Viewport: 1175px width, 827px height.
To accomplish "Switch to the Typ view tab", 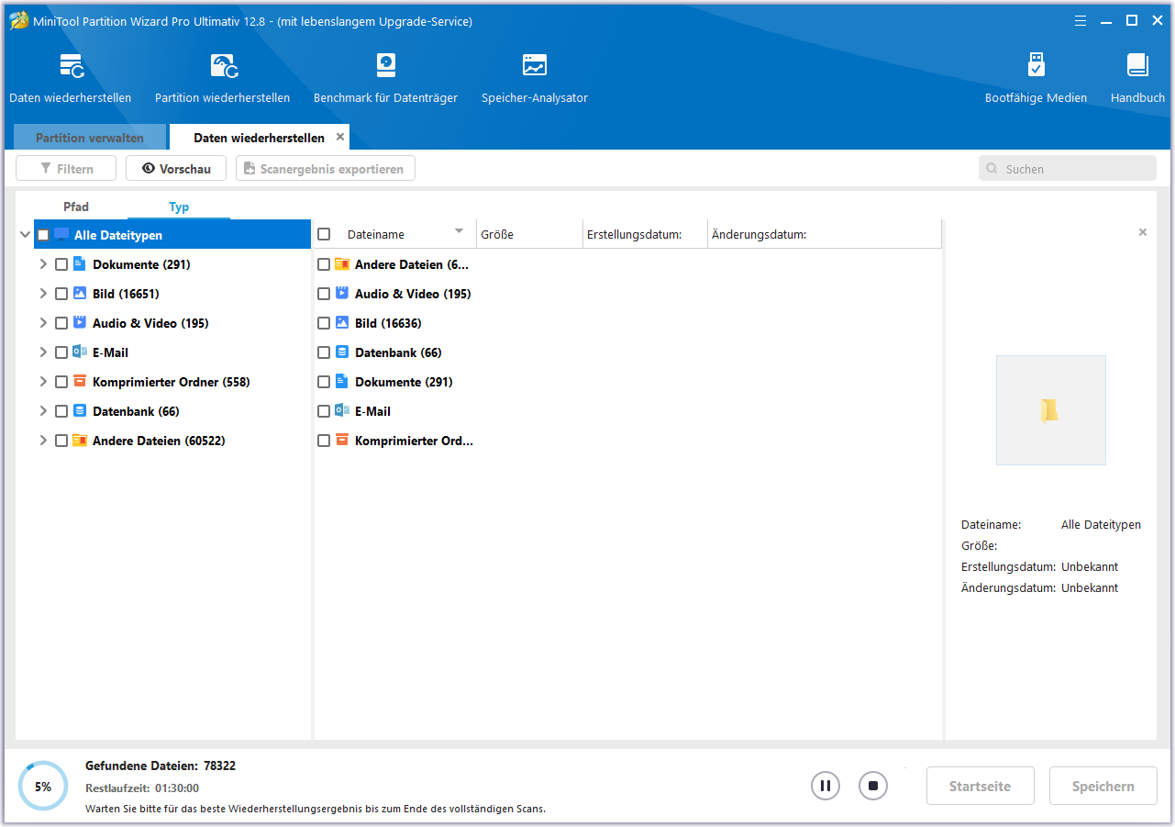I will pos(179,207).
